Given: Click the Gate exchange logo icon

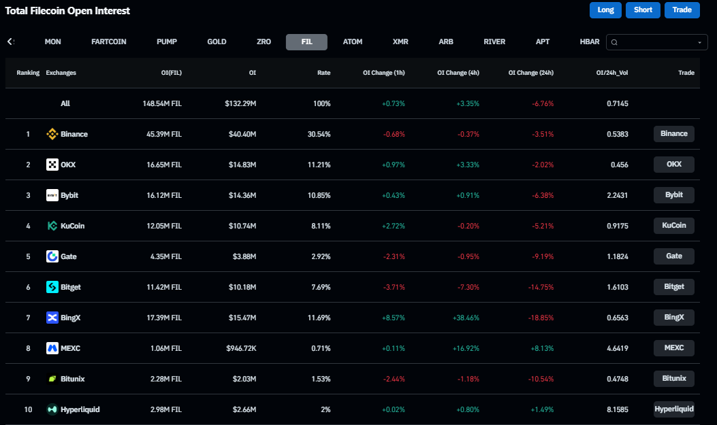Looking at the screenshot, I should [x=52, y=256].
